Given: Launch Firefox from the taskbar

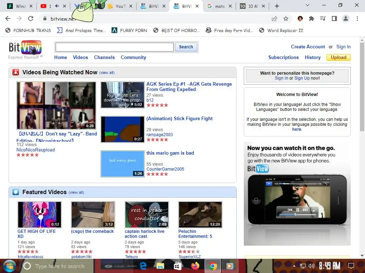Looking at the screenshot, I should click(195, 266).
